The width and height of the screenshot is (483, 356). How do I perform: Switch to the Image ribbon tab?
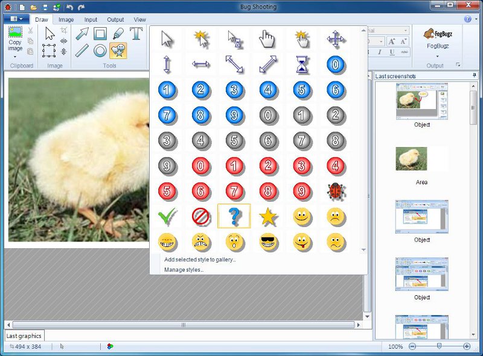pyautogui.click(x=66, y=20)
